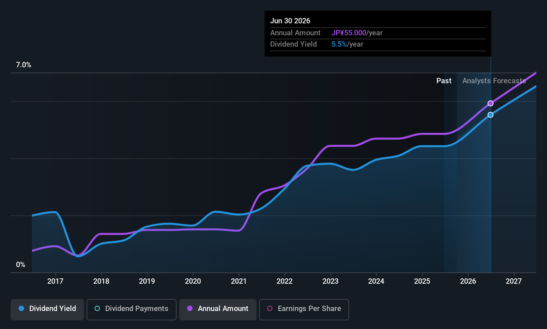
Task: Enable the Dividend Payments series
Action: (x=132, y=310)
